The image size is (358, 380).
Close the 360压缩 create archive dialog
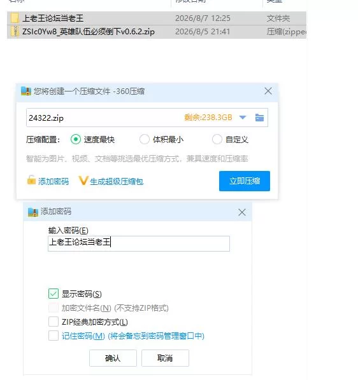click(x=268, y=91)
